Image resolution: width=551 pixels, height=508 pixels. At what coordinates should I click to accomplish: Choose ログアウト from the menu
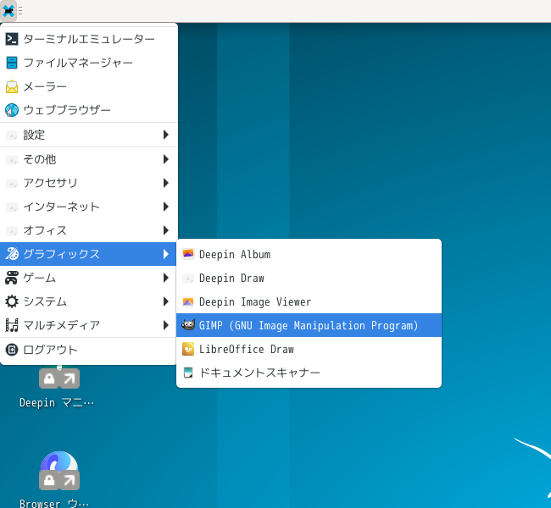[88, 350]
